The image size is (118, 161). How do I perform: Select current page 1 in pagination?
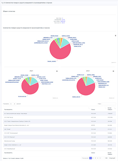[x=91, y=158]
